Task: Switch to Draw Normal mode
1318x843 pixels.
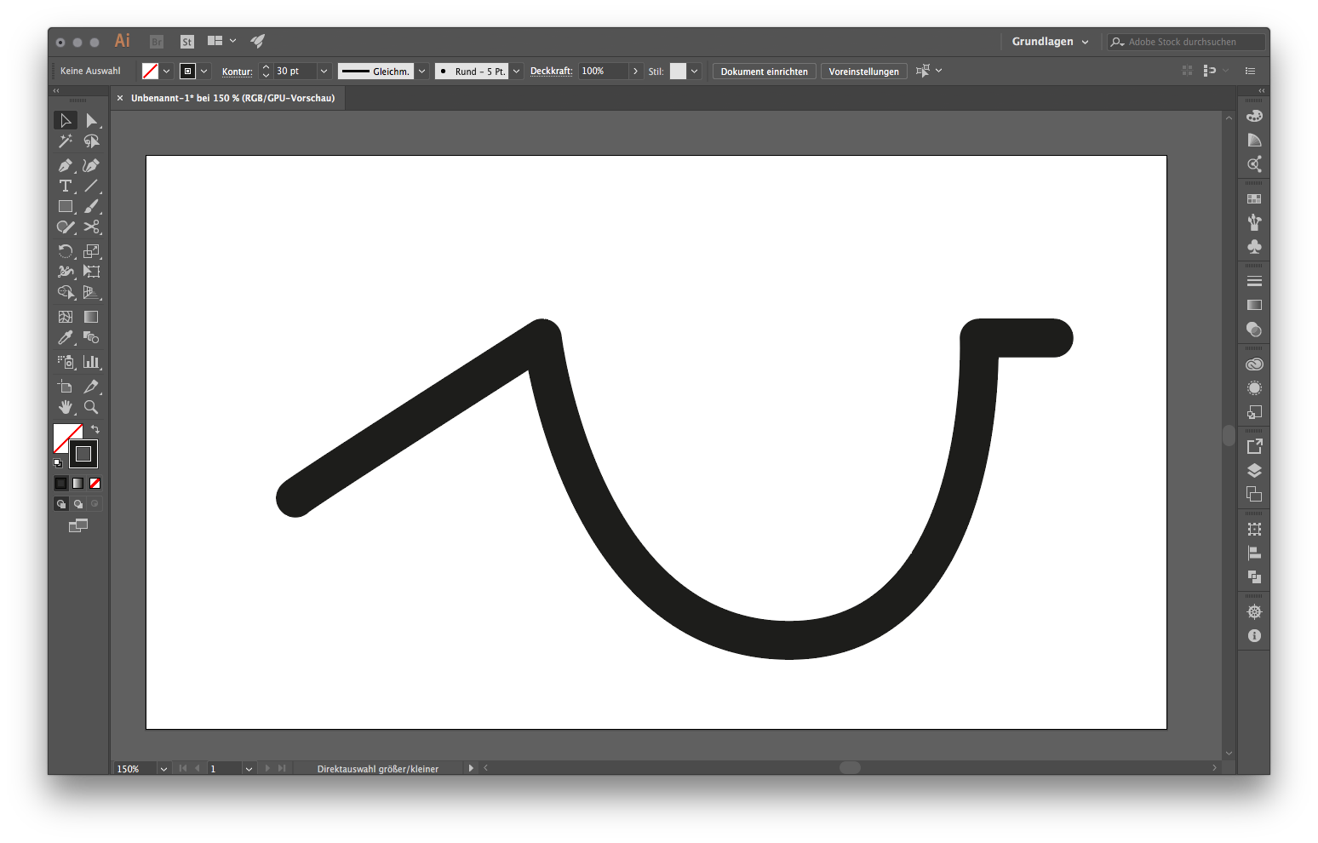Action: coord(61,504)
